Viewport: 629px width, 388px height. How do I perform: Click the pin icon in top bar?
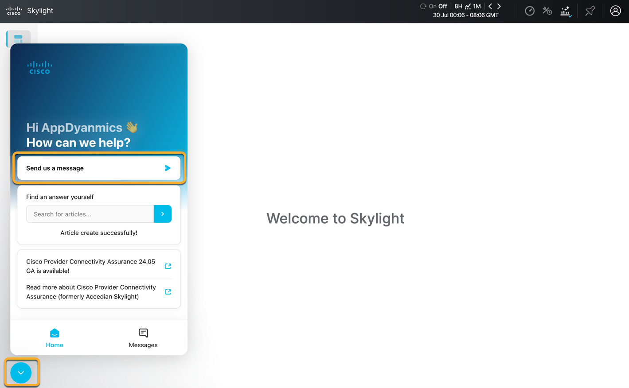tap(590, 11)
